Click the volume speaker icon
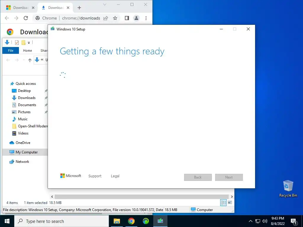Screen dimensions: 303x227 point(265,221)
